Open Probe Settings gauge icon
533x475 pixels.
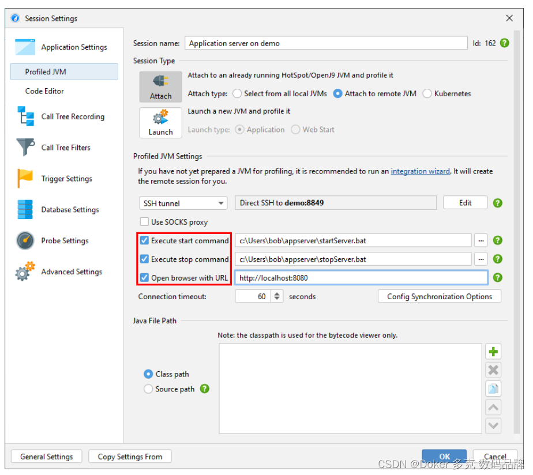[24, 240]
